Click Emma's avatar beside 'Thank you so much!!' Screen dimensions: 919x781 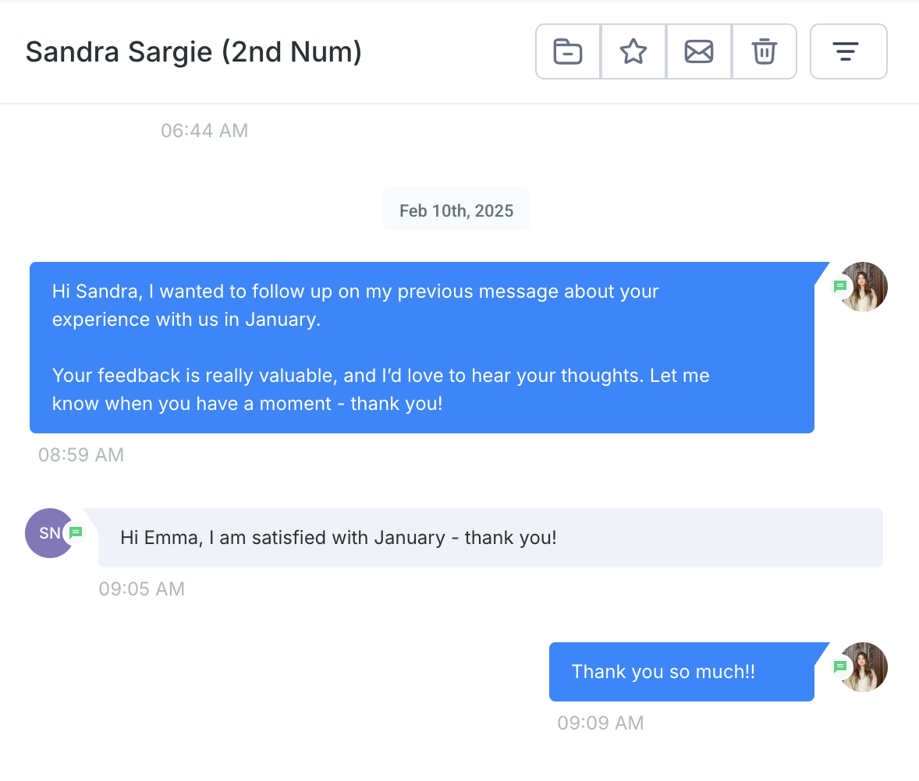click(864, 667)
